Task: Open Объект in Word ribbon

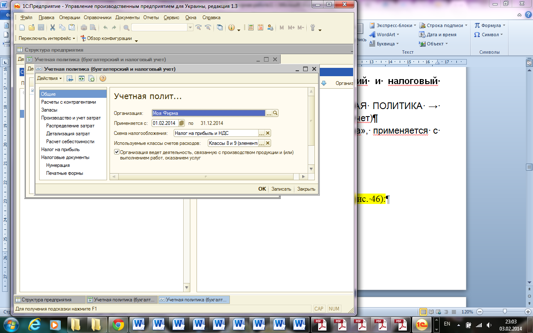Action: [x=433, y=44]
